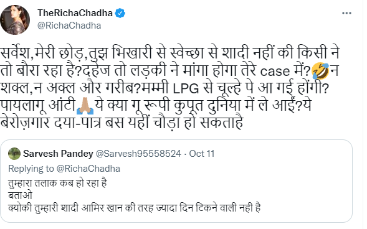367x229 pixels.
Task: Click the tweet's last line starting 'बेरोज़गार'
Action: click(122, 122)
